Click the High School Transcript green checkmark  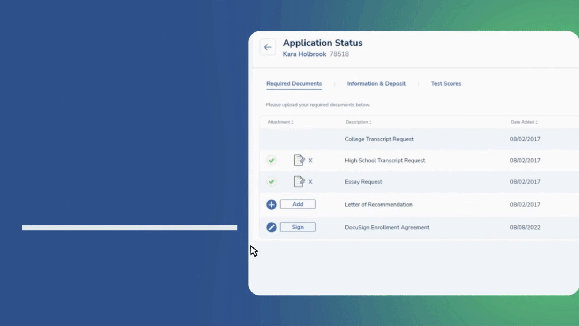pyautogui.click(x=271, y=160)
